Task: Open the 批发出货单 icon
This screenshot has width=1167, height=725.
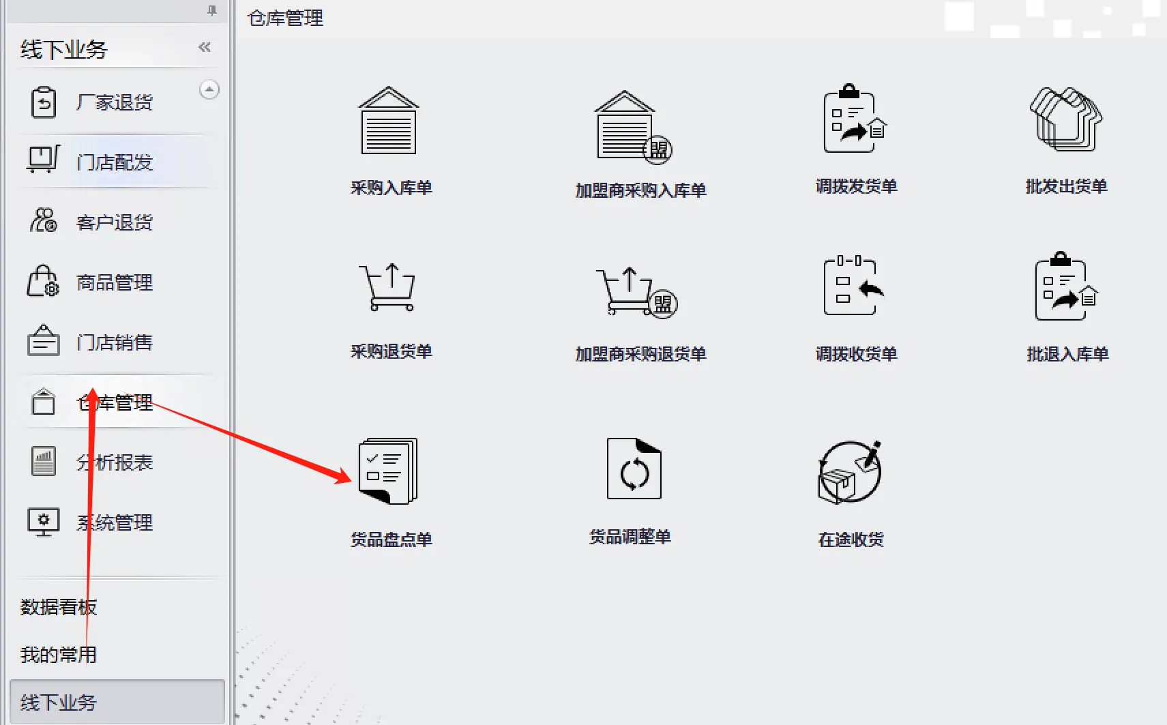Action: click(x=1066, y=119)
